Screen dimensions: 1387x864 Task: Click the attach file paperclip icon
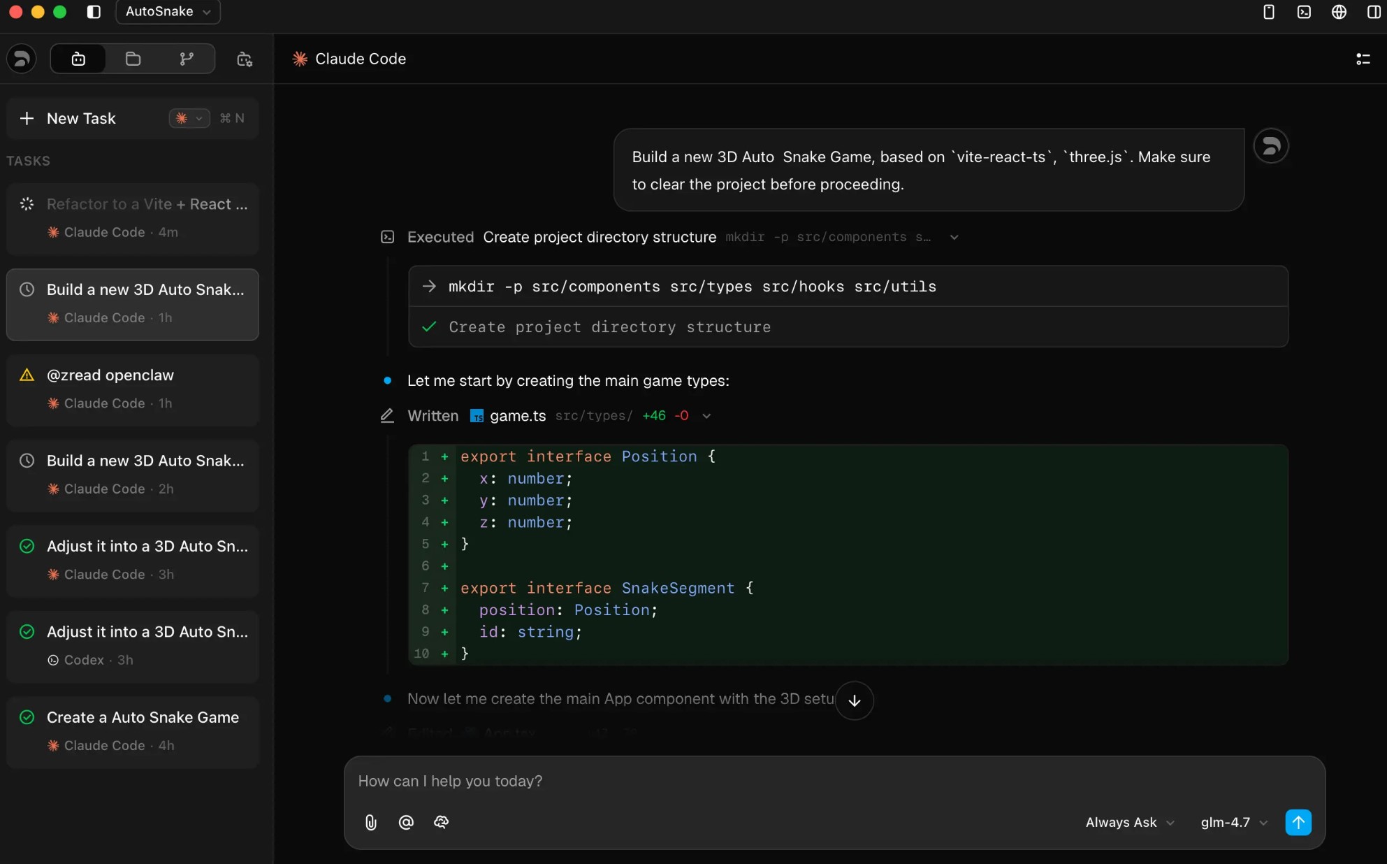coord(371,822)
